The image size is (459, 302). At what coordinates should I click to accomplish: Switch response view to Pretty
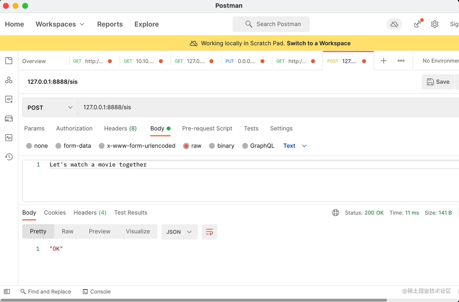(38, 232)
